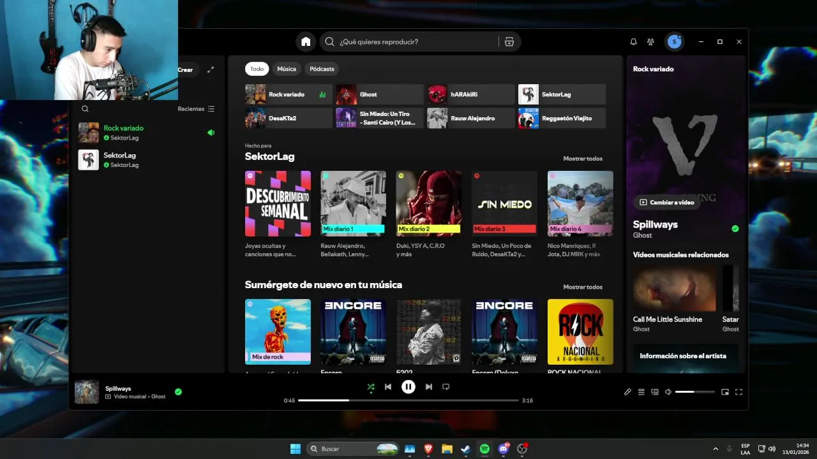
Task: Open the Reggaetón Viejito tile
Action: pyautogui.click(x=562, y=118)
